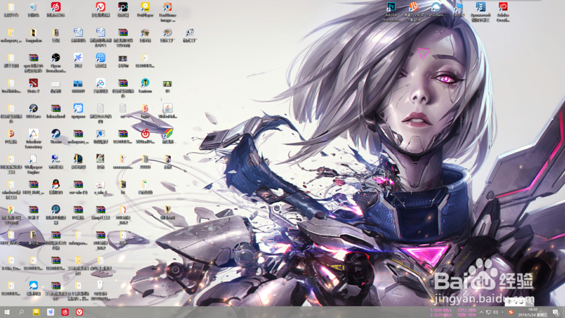The height and width of the screenshot is (318, 565).
Task: Launch the PanDownload desktop shortcut
Action: pyautogui.click(x=436, y=10)
